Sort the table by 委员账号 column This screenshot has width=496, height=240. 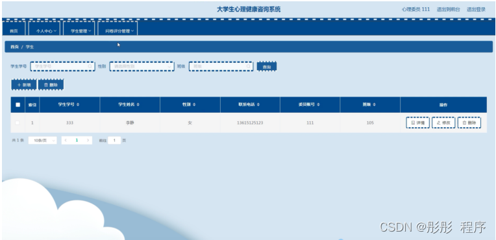319,104
